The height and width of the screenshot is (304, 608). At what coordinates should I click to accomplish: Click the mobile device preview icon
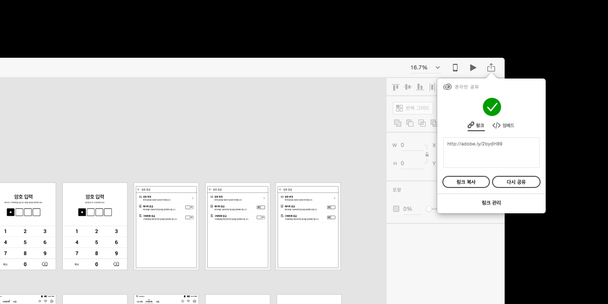pos(455,67)
